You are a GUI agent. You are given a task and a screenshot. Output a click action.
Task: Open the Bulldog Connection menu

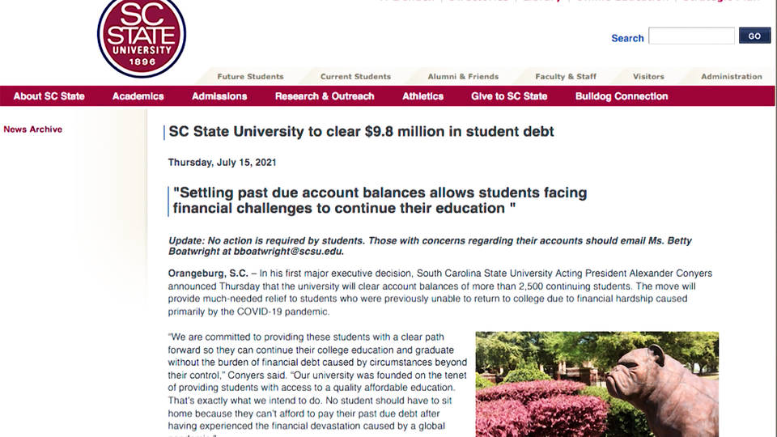(x=622, y=96)
